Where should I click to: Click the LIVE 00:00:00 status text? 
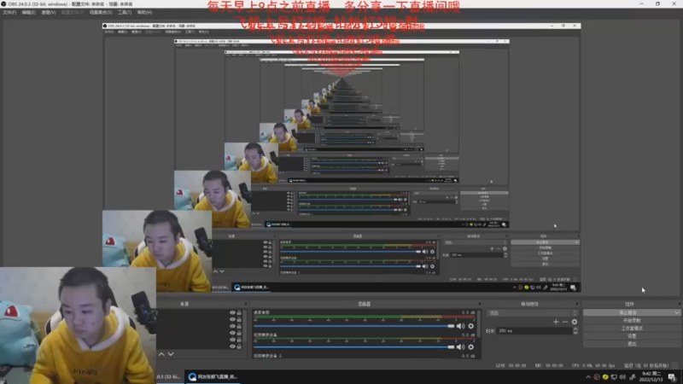coord(511,366)
